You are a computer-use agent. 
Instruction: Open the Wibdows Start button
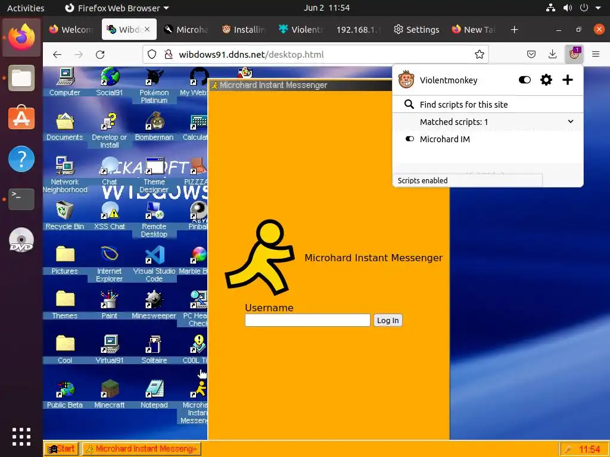61,449
